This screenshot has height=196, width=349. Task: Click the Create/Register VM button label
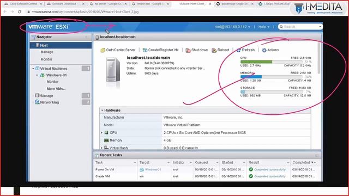click(x=164, y=50)
